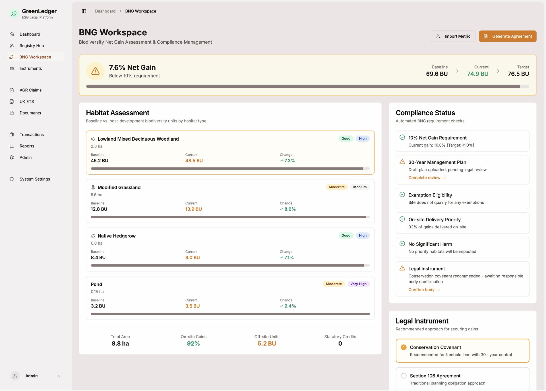Select the Registry Hub icon in sidebar
546x391 pixels.
(12, 46)
